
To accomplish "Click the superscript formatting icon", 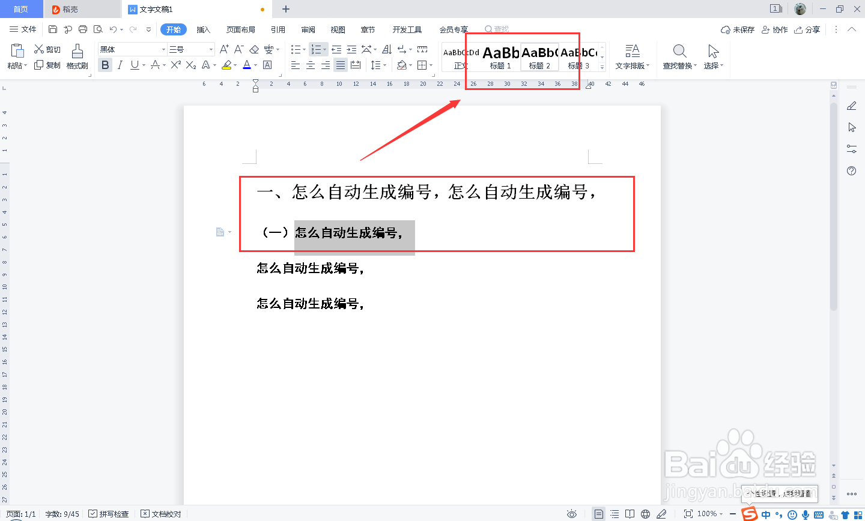I will click(x=176, y=64).
